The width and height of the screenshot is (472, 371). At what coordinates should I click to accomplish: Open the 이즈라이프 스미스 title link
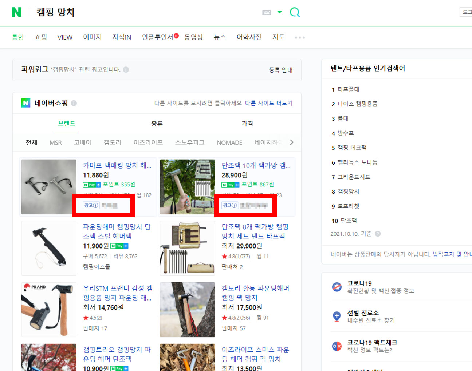click(256, 354)
